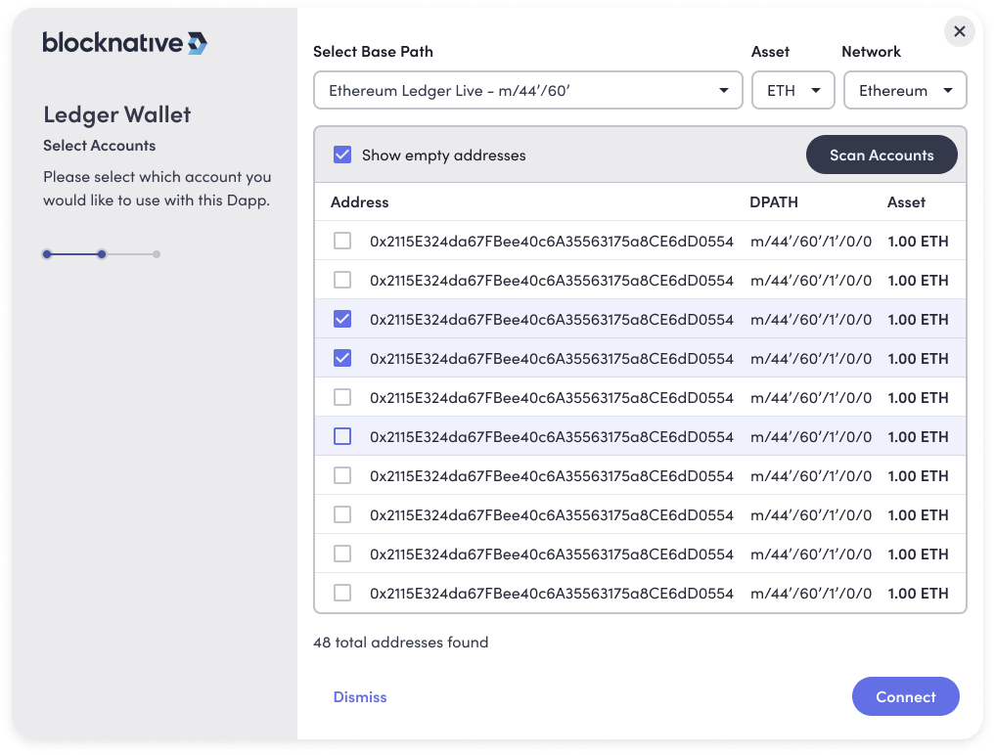Screen dimensions: 995x755
Task: Click '48 total addresses found' text
Action: 401,643
